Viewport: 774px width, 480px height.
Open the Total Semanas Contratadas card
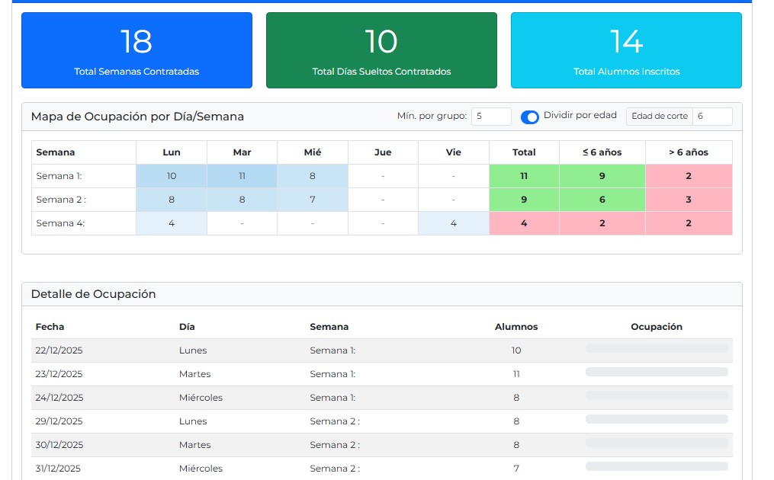[136, 50]
